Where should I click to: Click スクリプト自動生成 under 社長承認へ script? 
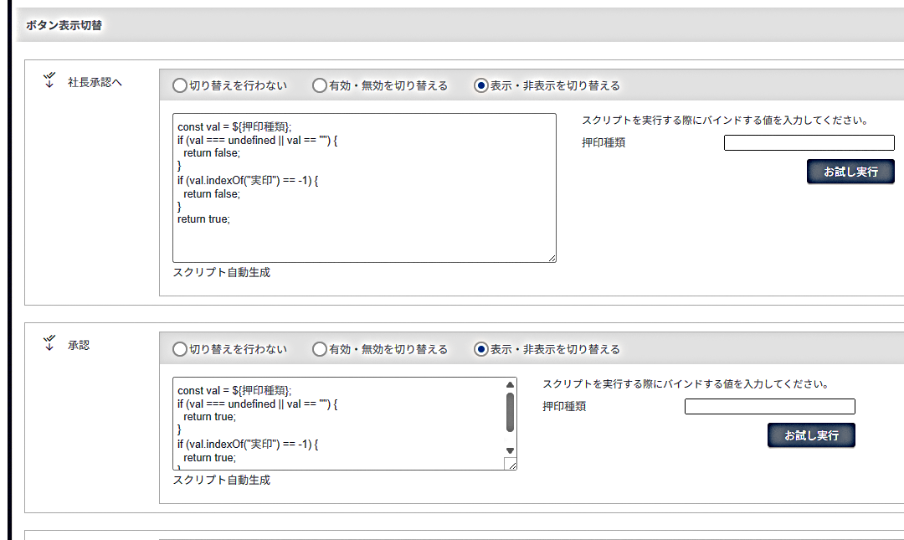(222, 272)
